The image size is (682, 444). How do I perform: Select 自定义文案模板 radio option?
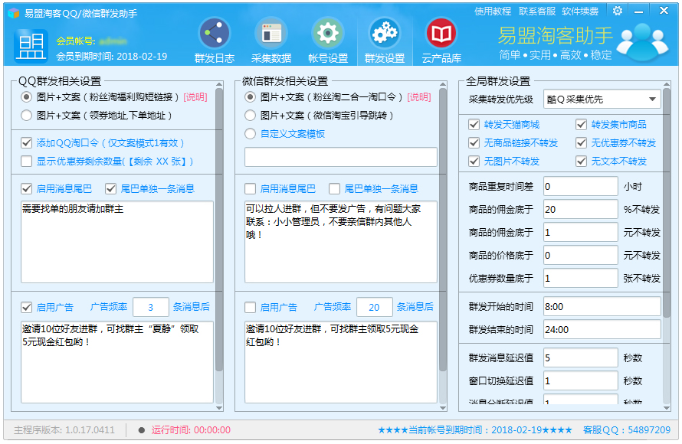pos(250,134)
